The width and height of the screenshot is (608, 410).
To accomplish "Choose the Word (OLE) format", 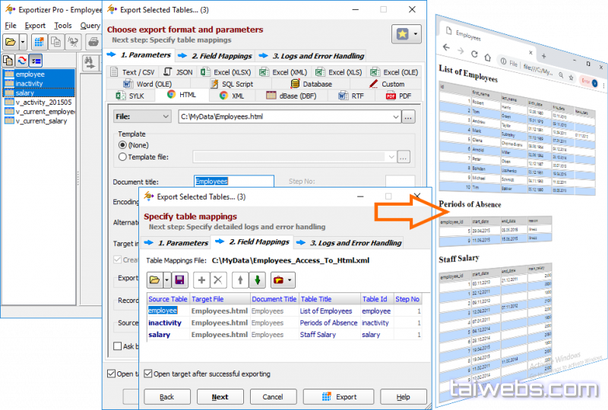I will pos(147,84).
